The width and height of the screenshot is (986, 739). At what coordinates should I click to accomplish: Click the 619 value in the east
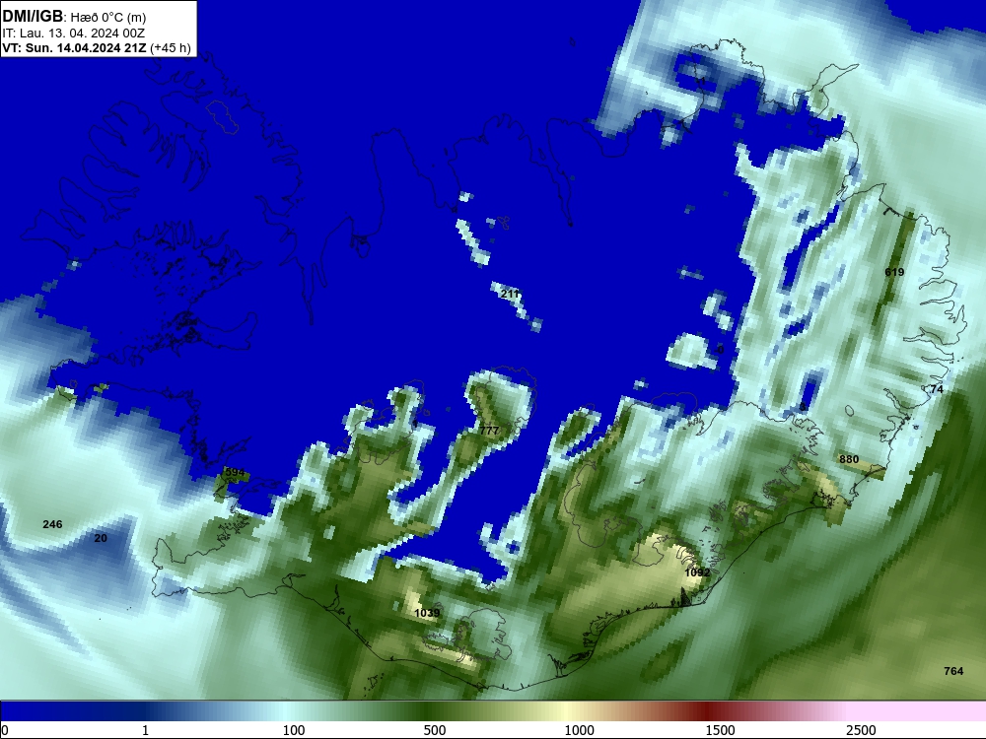coord(894,272)
